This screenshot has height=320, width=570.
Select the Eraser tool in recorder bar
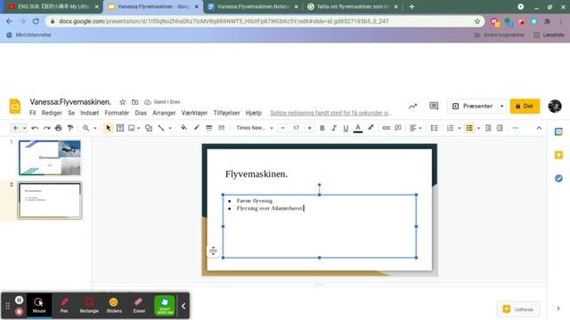[139, 305]
